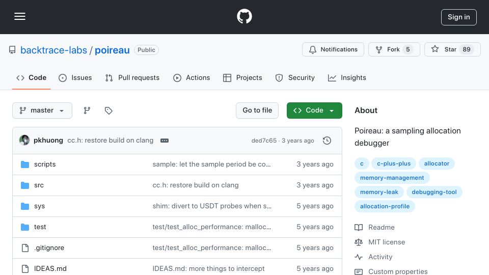Open the scripts commit message about sample period

point(211,164)
